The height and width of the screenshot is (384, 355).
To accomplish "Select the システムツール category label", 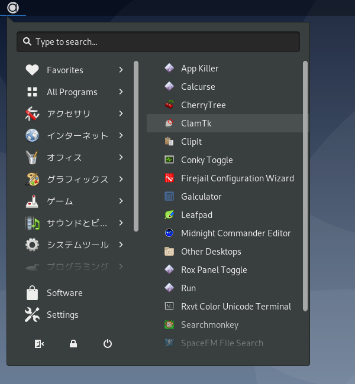I will 78,245.
